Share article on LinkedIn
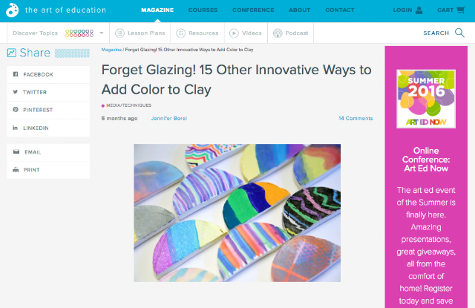The height and width of the screenshot is (308, 475). click(48, 128)
